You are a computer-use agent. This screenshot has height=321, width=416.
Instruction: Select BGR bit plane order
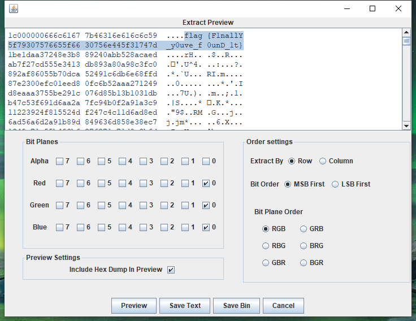click(304, 263)
